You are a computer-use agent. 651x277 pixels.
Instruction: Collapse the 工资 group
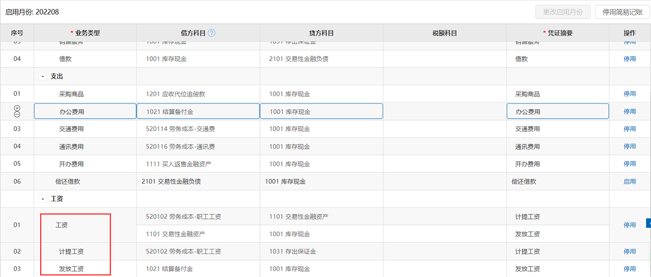(x=43, y=199)
